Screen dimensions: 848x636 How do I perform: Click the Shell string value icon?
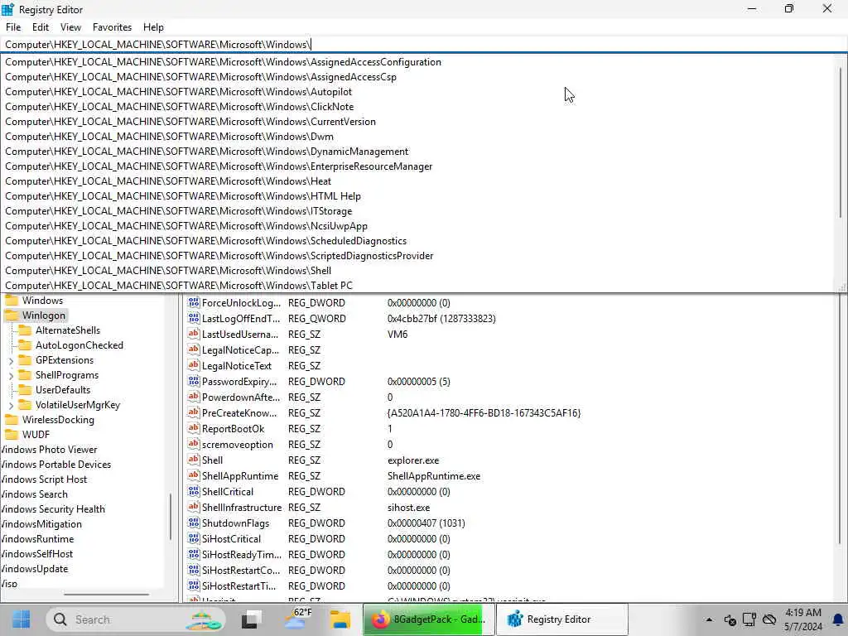pyautogui.click(x=193, y=460)
